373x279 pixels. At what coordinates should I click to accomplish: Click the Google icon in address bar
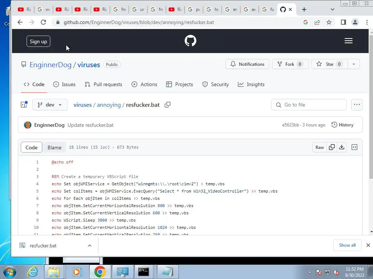306,22
